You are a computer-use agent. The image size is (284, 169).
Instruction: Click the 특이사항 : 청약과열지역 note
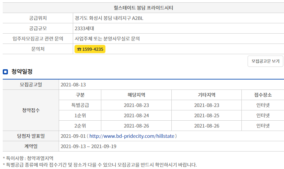point(28,158)
